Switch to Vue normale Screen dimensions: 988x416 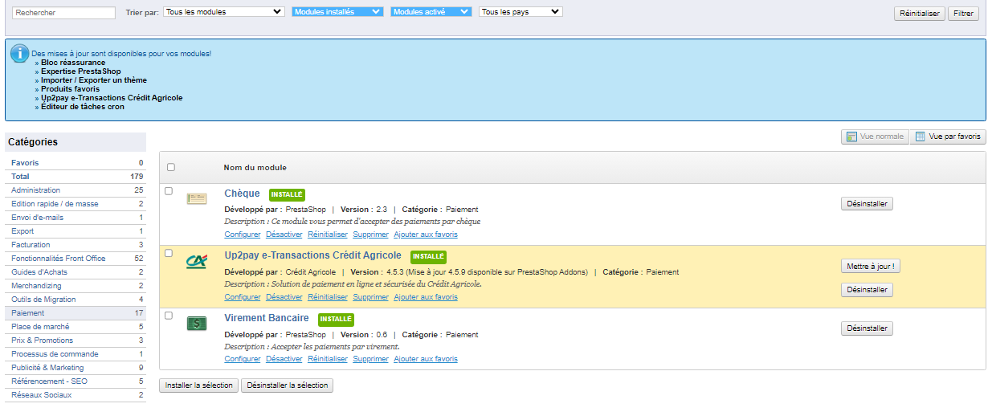(875, 137)
